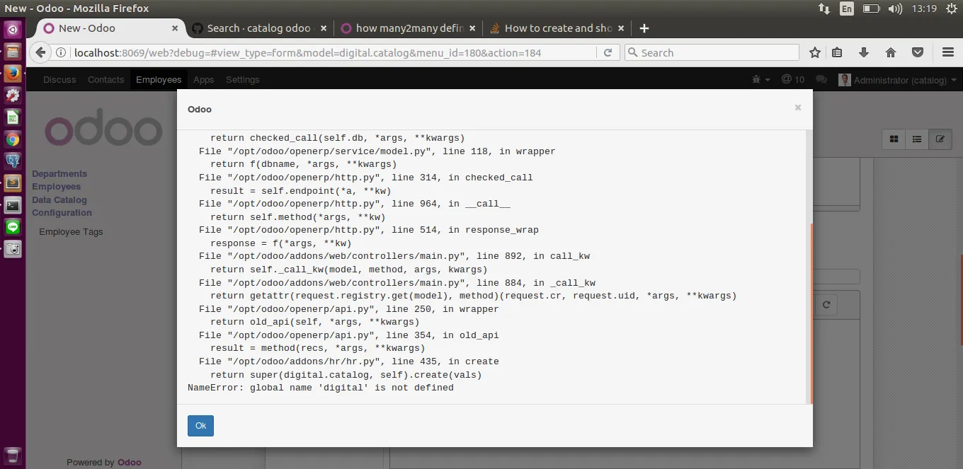Click refresh icon behind dialog
Image resolution: width=963 pixels, height=469 pixels.
coord(826,306)
